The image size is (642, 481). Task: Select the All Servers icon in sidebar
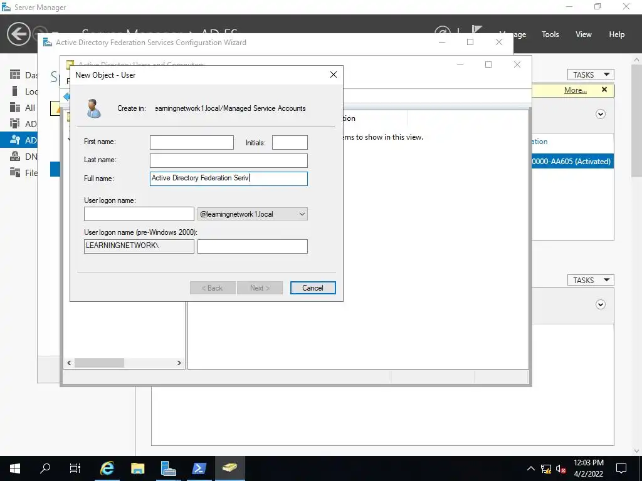[x=15, y=107]
